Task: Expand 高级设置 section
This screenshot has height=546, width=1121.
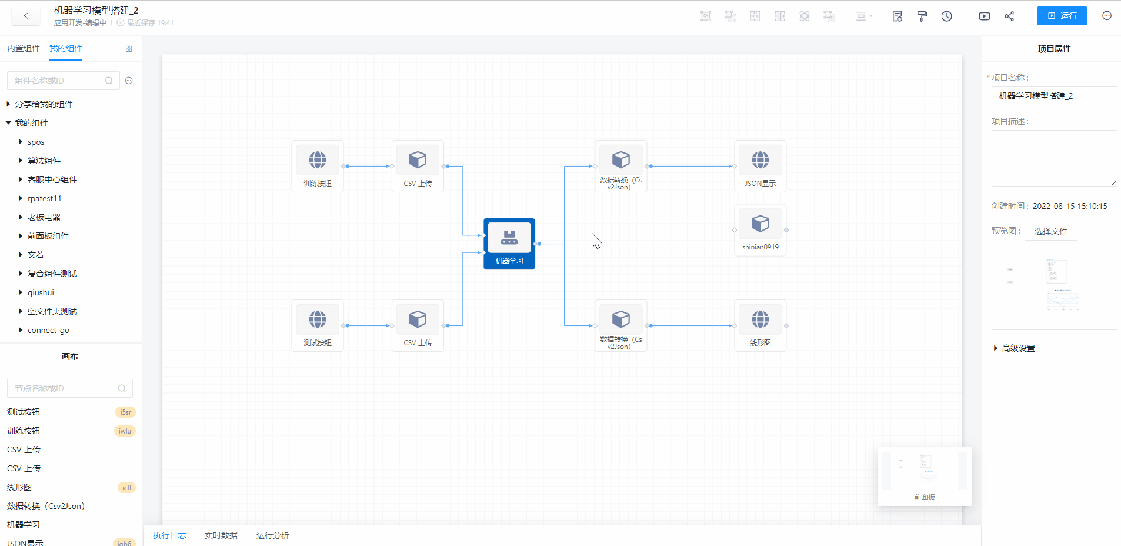Action: click(1017, 348)
